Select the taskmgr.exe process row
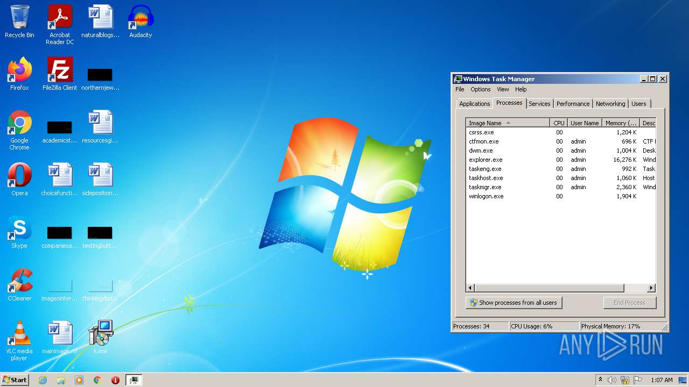689x387 pixels. pos(561,187)
